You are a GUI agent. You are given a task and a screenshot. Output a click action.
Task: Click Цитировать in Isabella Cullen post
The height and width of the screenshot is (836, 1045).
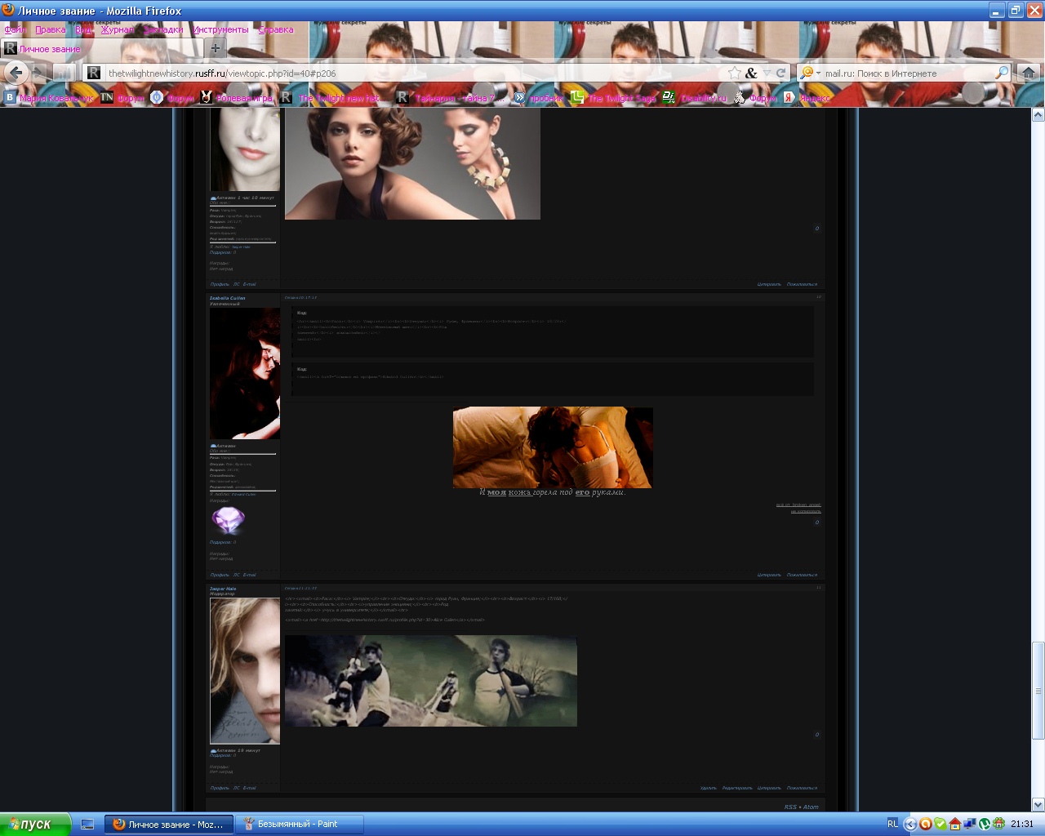point(769,575)
